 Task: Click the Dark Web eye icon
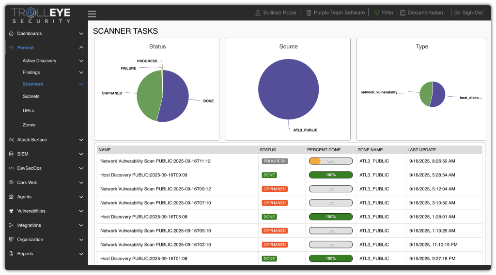(x=11, y=183)
